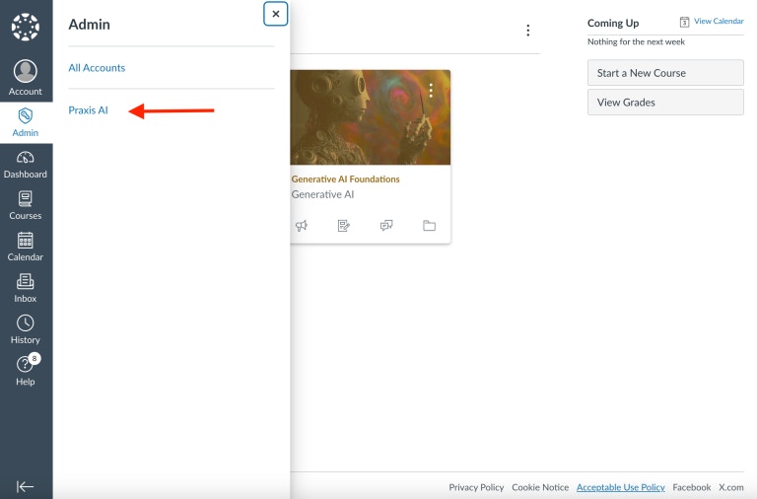Image resolution: width=757 pixels, height=499 pixels.
Task: Open the Help menu
Action: tap(26, 371)
